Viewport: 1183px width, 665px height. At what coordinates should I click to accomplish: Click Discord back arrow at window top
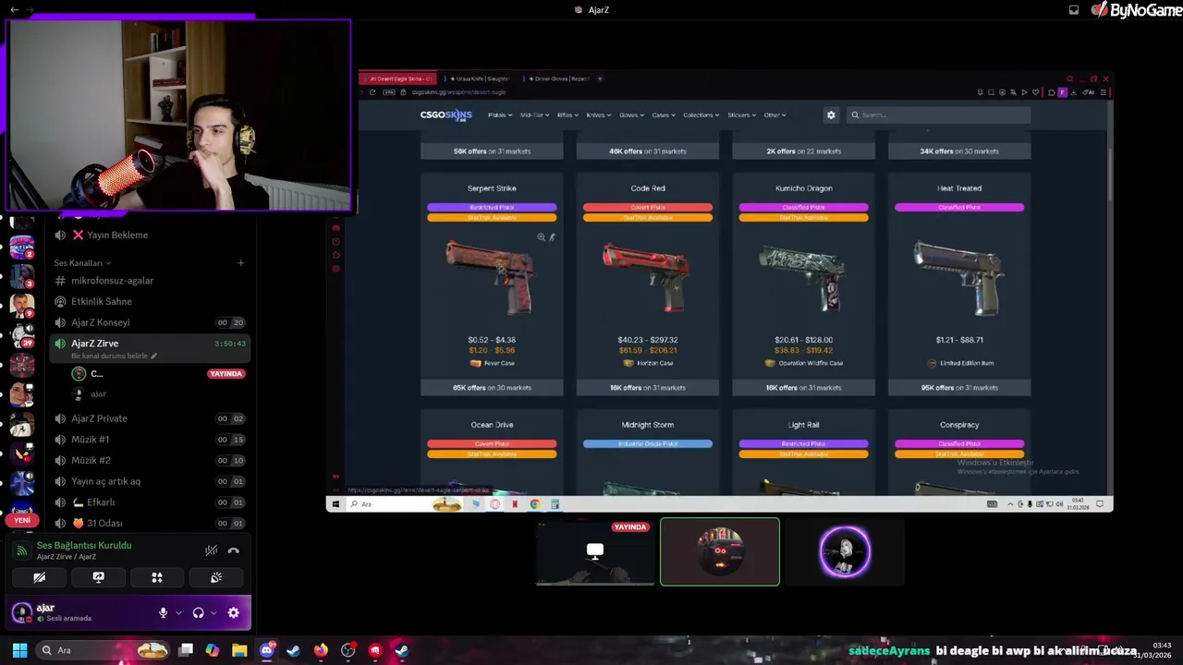pos(14,9)
